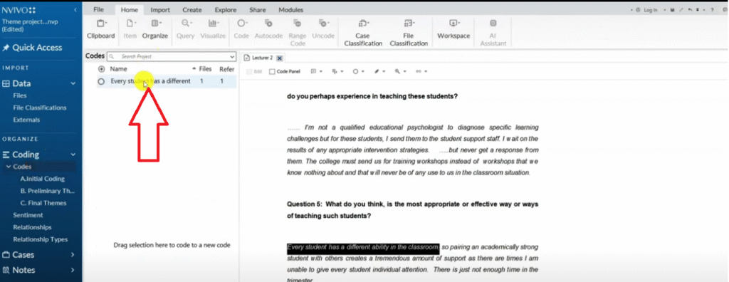
Task: Click the Code ribbon button
Action: (x=241, y=29)
